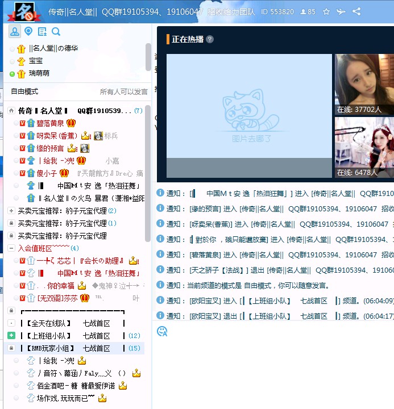The height and width of the screenshot is (409, 394).
Task: Open the channel list sort icon
Action: (x=42, y=31)
